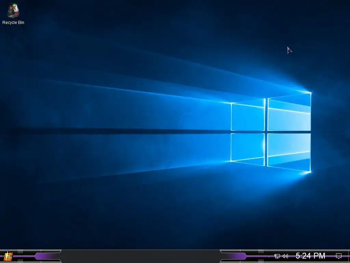
Task: Open the Action Center notifications icon
Action: coord(339,256)
